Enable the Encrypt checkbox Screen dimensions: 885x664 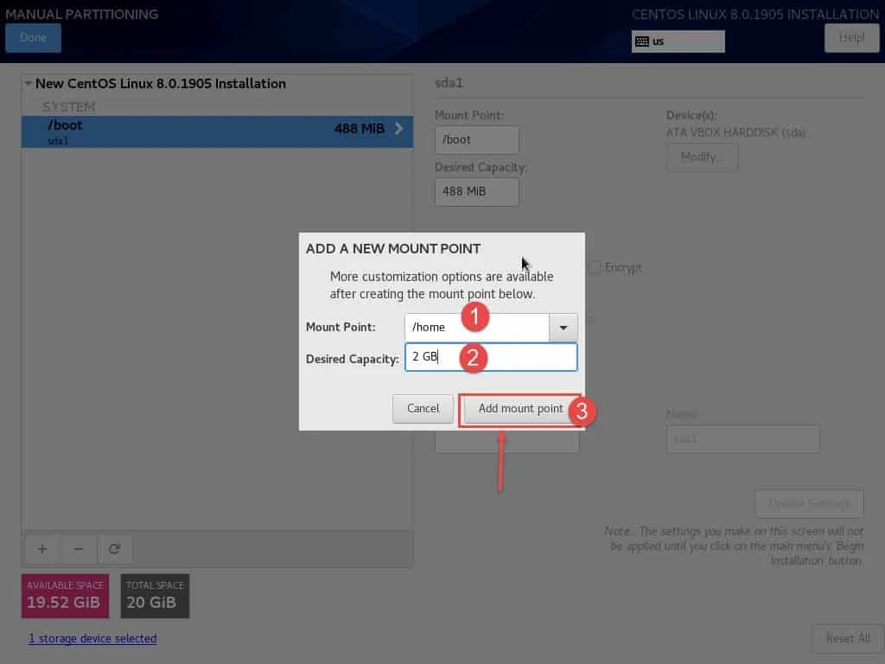(594, 267)
